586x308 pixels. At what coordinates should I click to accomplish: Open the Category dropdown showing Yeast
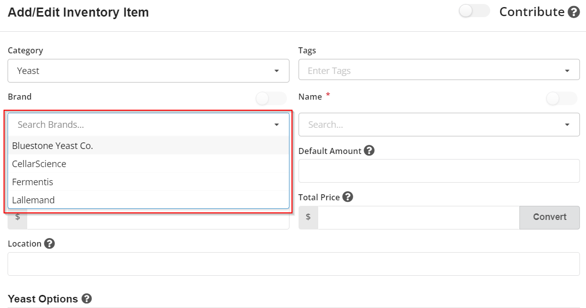[148, 71]
